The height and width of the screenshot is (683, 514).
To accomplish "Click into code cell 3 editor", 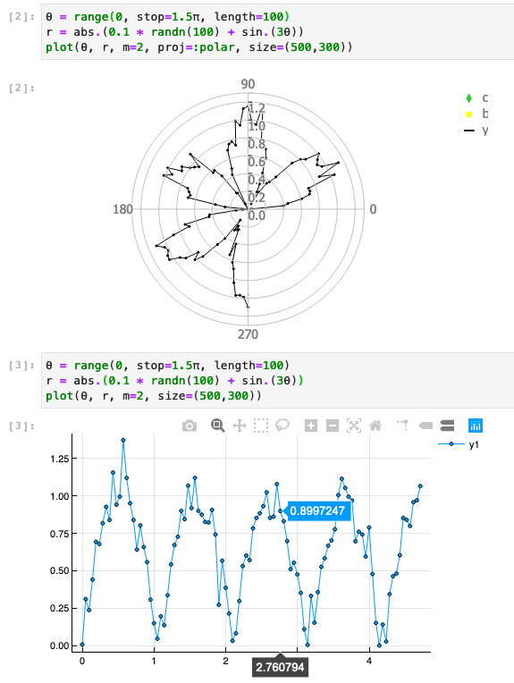I will 277,380.
